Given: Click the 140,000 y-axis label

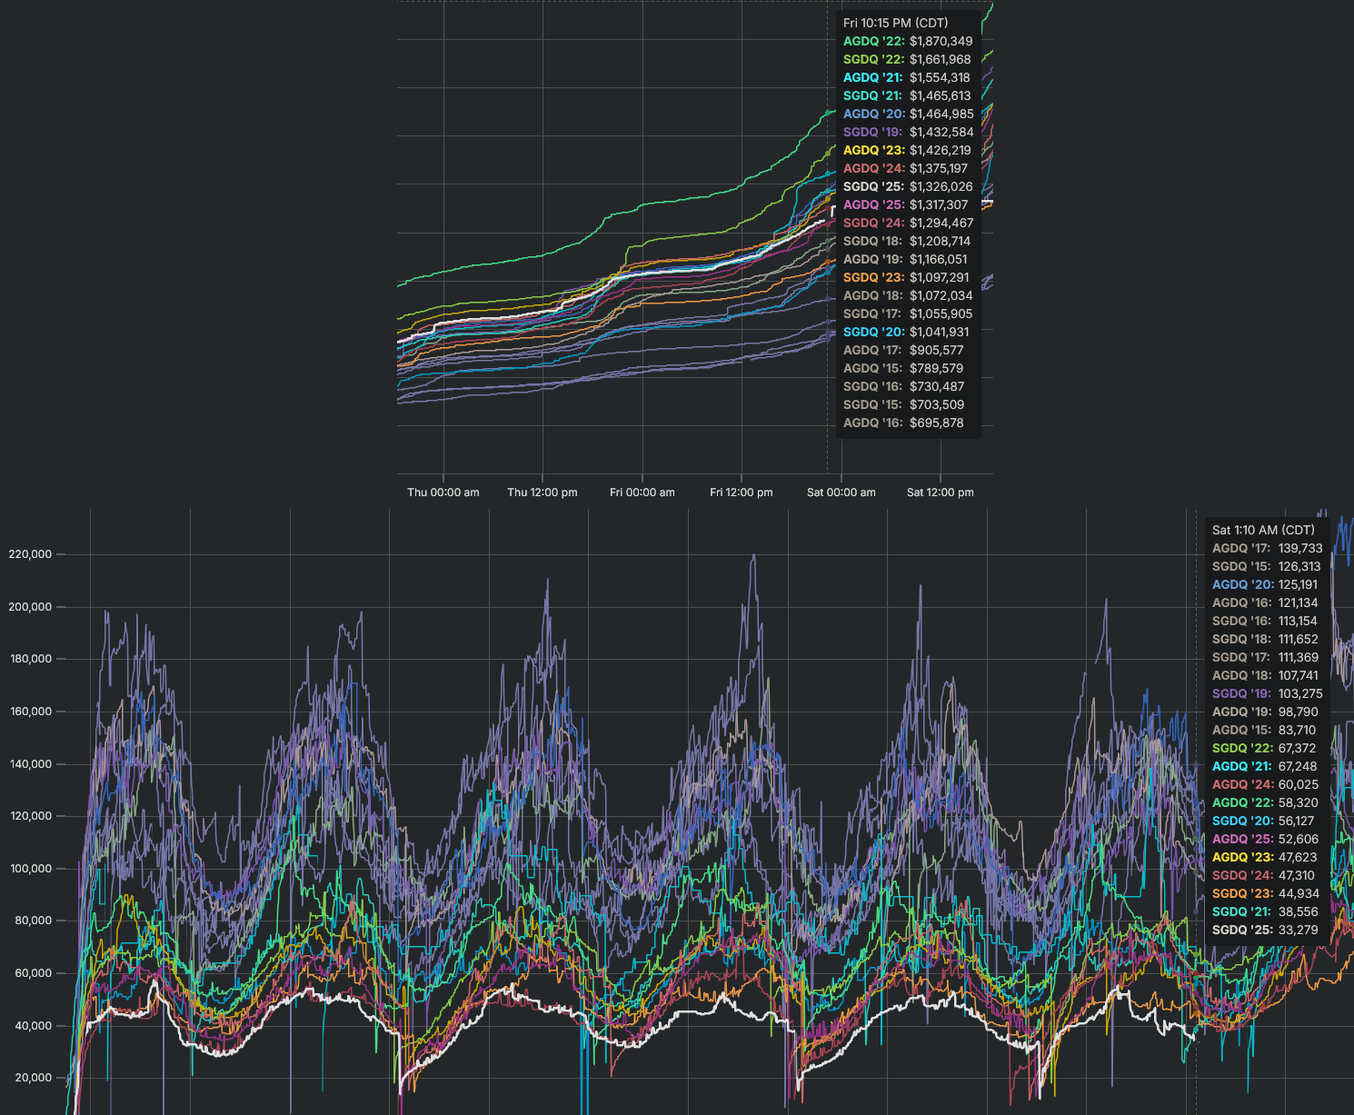Looking at the screenshot, I should pos(30,764).
